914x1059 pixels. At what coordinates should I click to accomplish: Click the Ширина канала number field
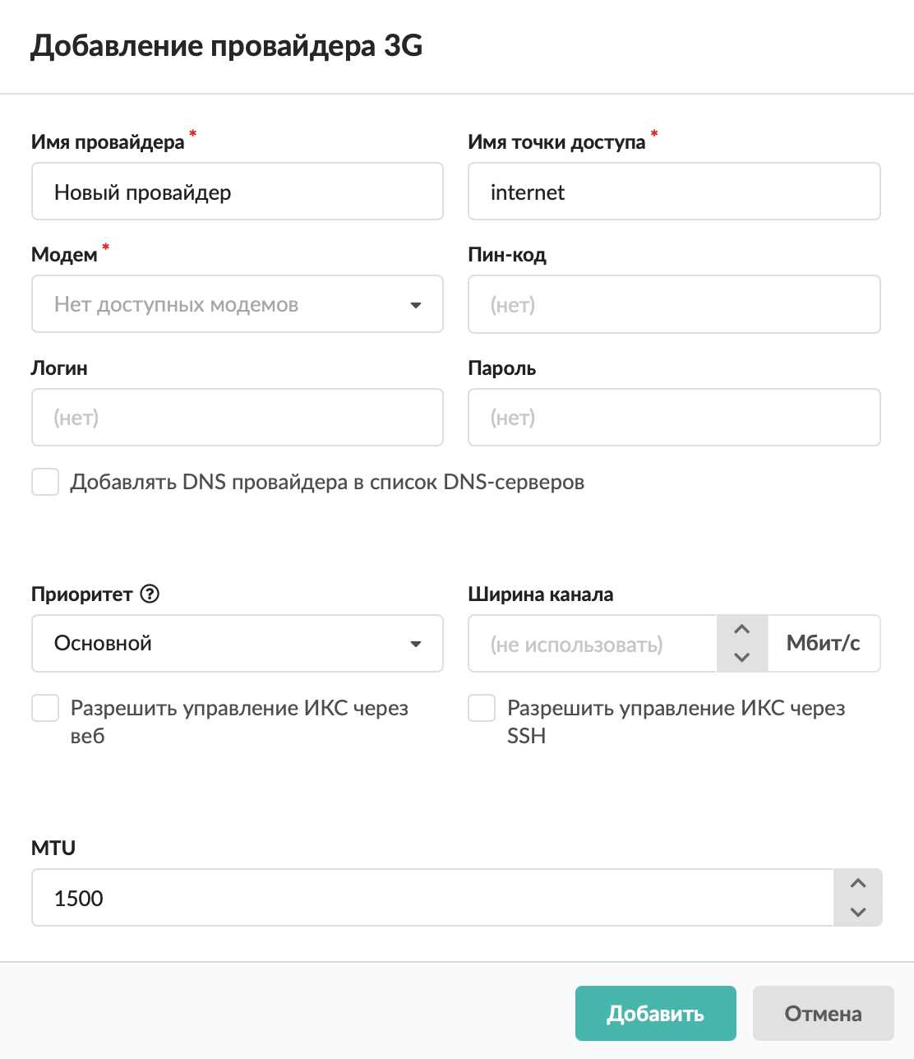592,644
